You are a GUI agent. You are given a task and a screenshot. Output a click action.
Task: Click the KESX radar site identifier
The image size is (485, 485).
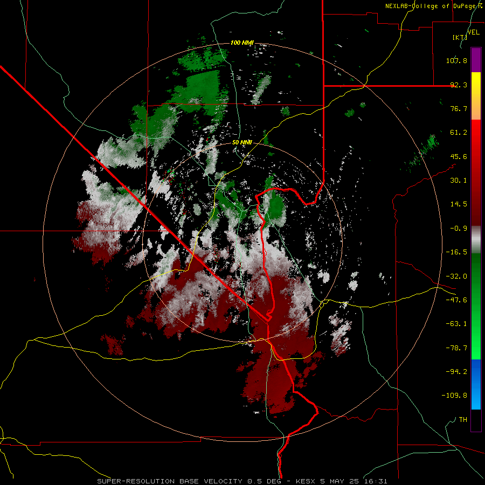coord(307,481)
